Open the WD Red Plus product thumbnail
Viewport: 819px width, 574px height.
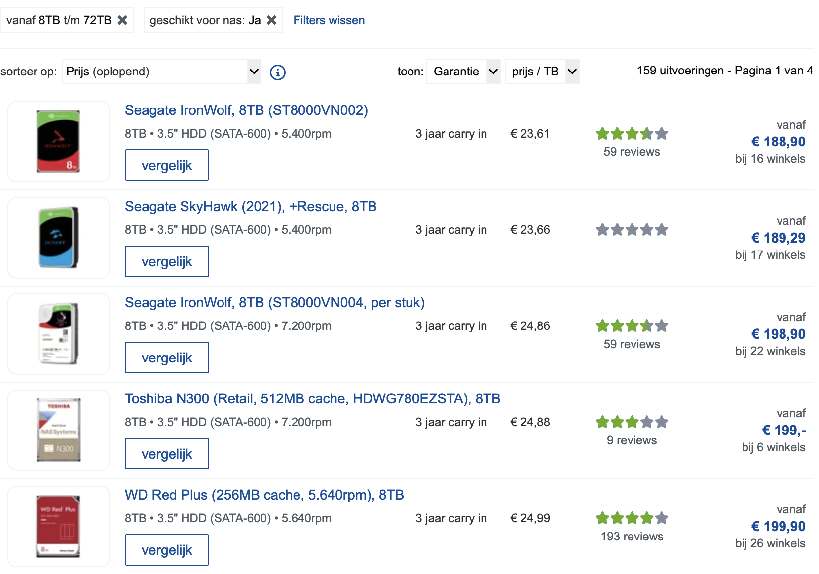[x=59, y=526]
